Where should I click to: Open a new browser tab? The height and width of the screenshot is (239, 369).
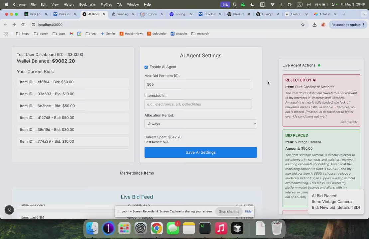click(344, 14)
